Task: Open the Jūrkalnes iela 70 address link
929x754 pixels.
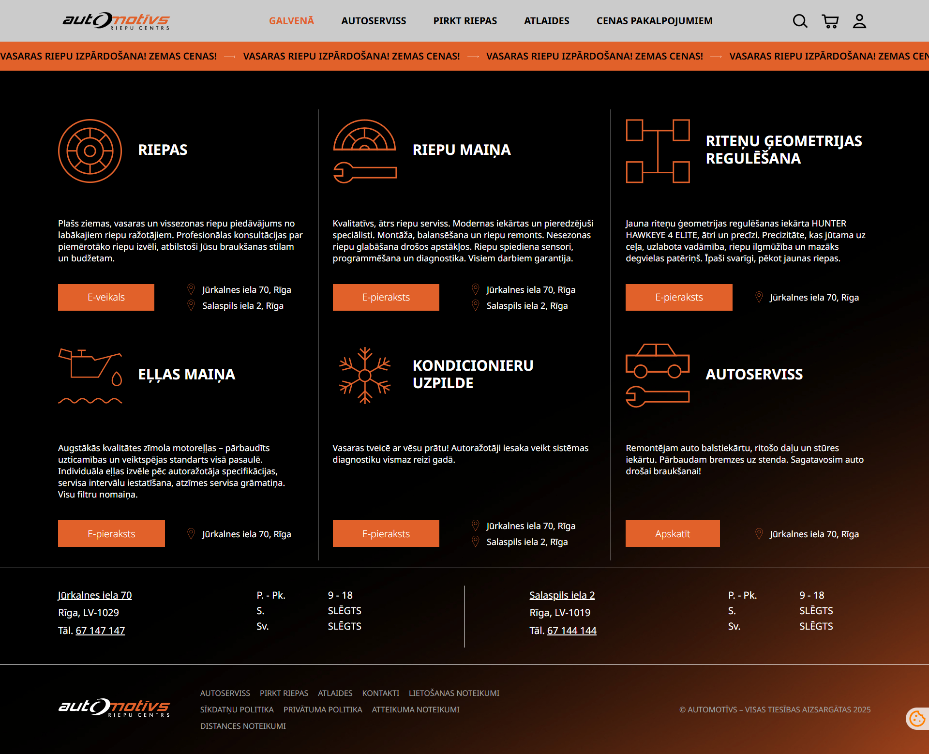Action: [x=95, y=595]
